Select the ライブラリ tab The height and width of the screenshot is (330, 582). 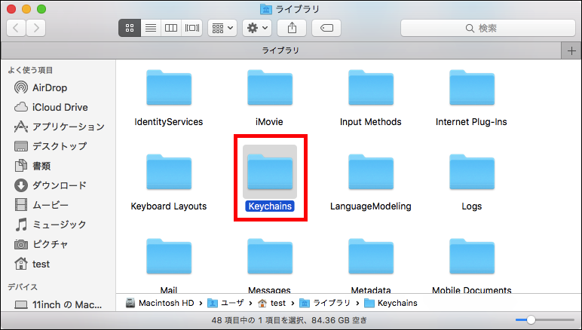tap(280, 50)
